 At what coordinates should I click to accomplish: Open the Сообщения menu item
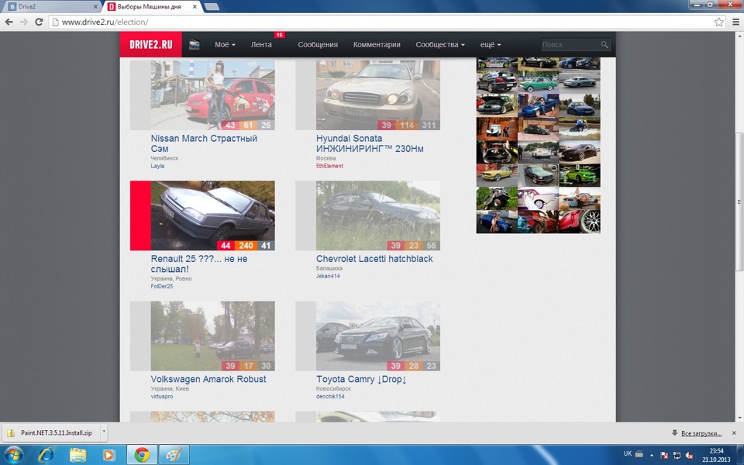pyautogui.click(x=318, y=45)
